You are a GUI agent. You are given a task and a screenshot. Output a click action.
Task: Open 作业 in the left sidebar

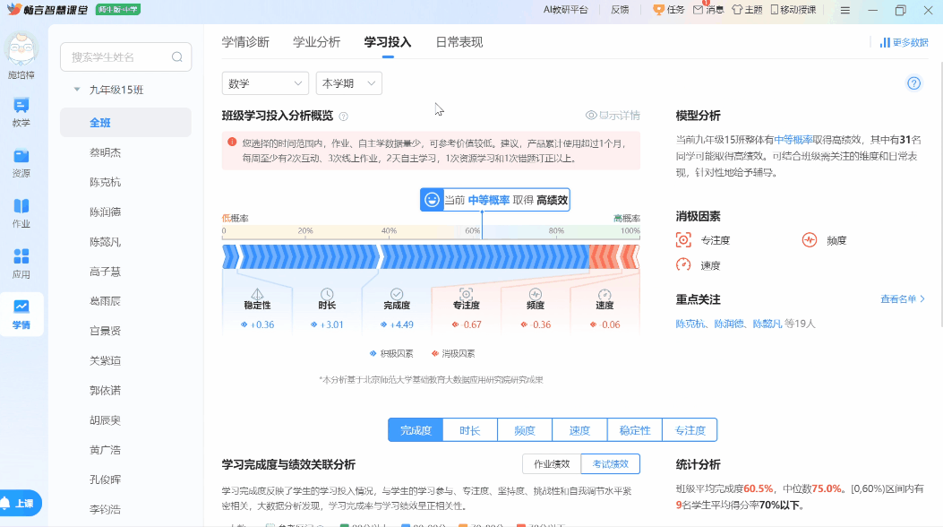(x=21, y=214)
